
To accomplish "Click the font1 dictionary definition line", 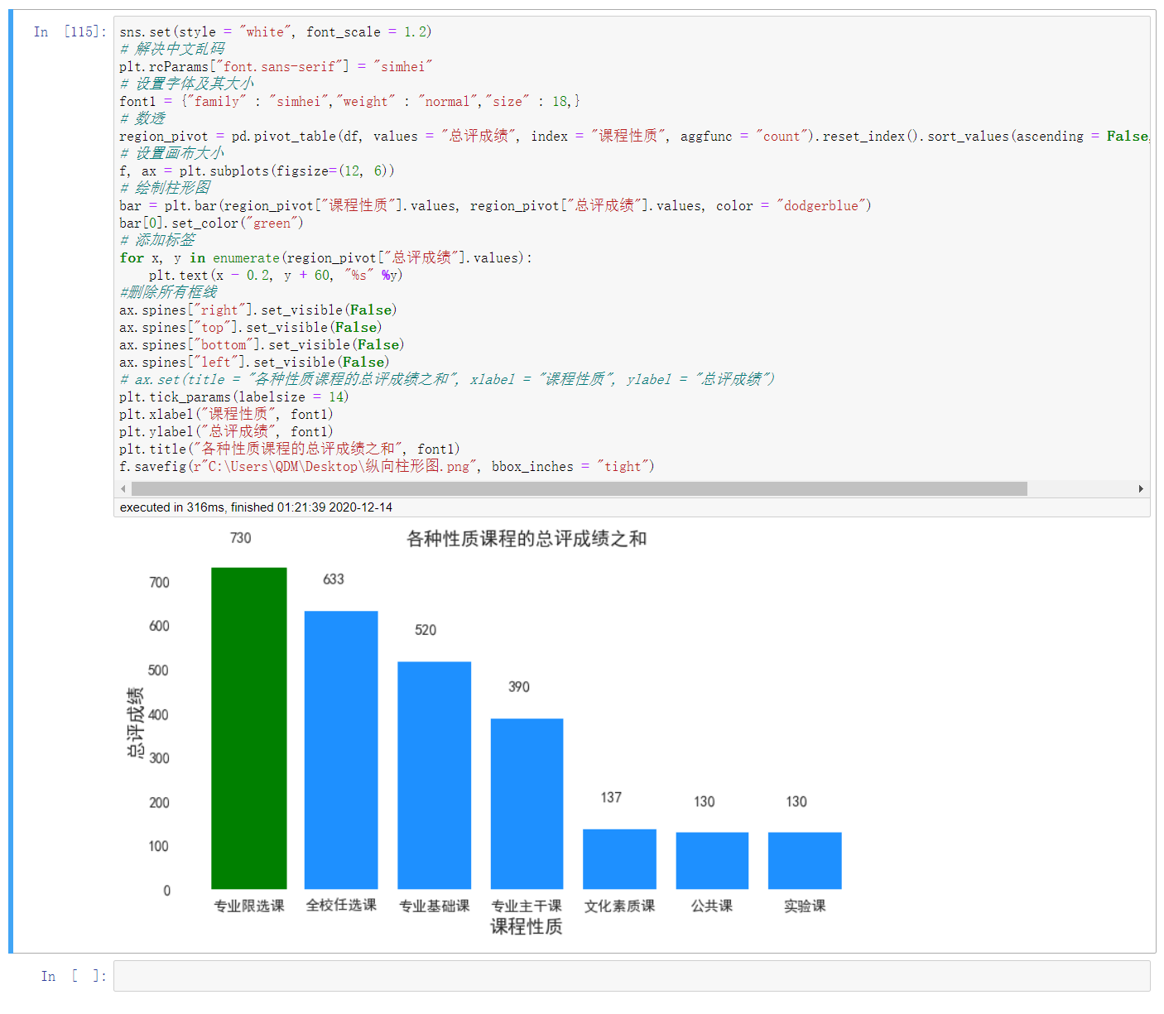I will 349,102.
